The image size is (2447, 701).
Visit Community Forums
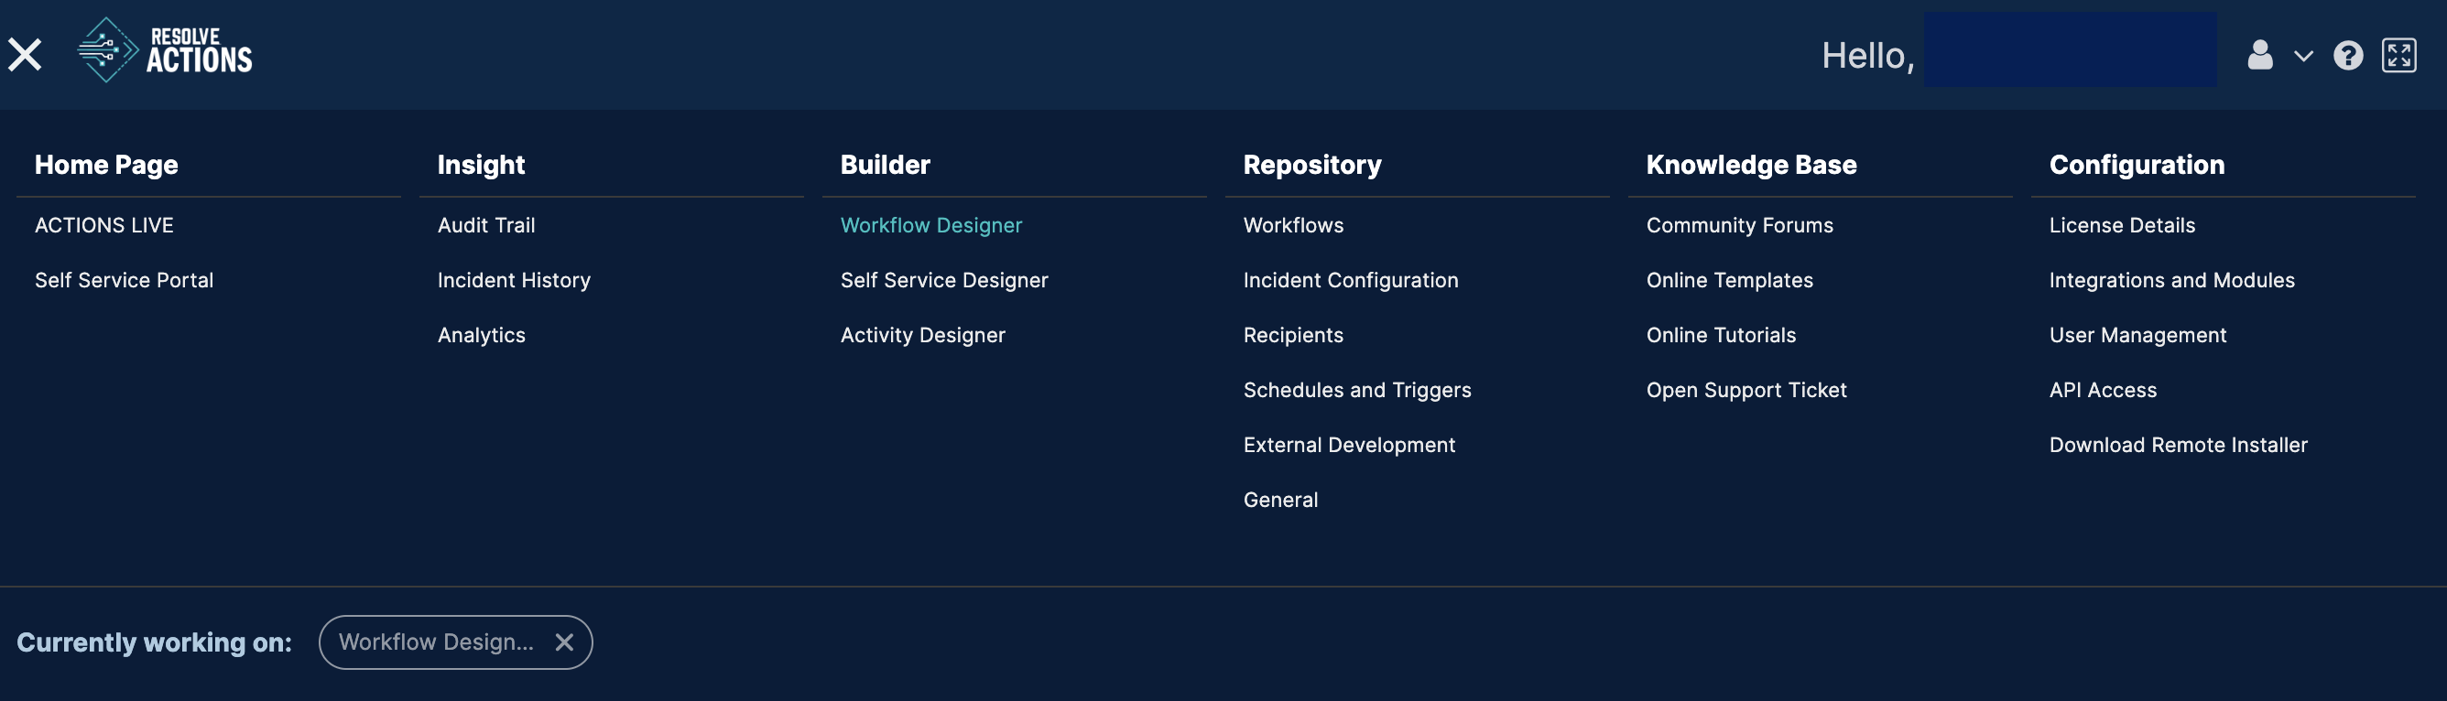(x=1739, y=225)
